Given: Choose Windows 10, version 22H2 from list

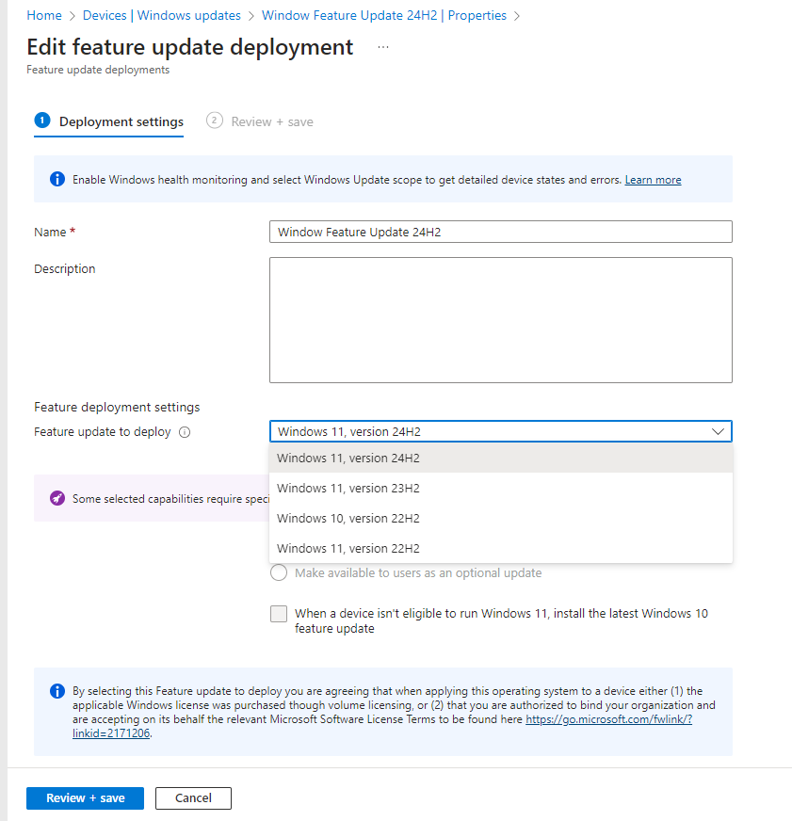Looking at the screenshot, I should click(501, 519).
